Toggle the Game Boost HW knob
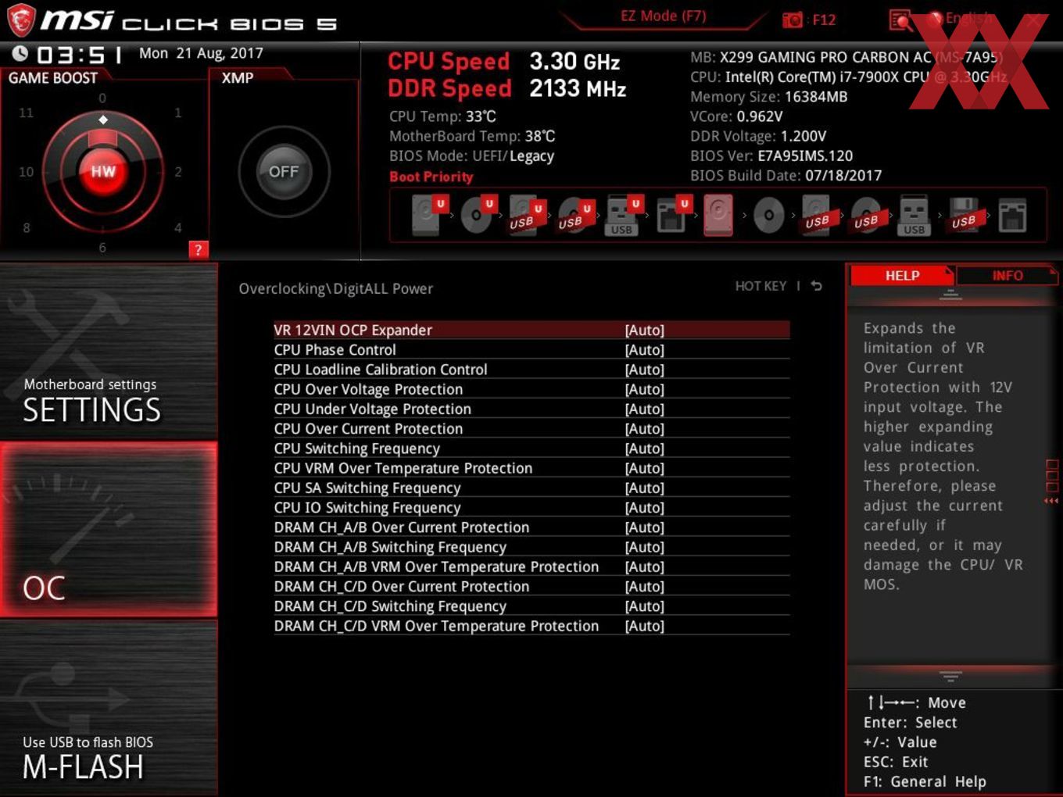 102,172
